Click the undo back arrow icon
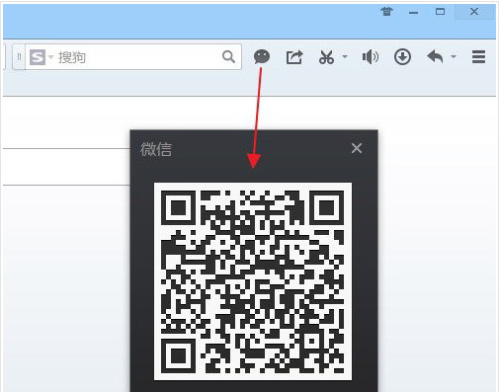This screenshot has height=392, width=499. (x=435, y=57)
